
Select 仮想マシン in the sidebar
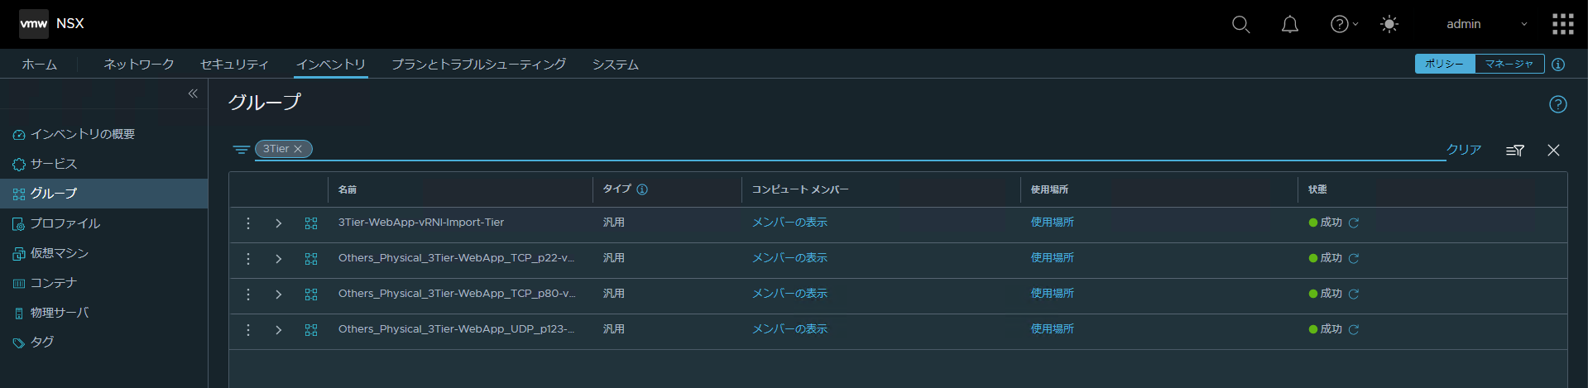59,253
